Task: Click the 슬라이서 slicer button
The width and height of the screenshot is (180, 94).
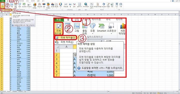Action: pos(79,5)
